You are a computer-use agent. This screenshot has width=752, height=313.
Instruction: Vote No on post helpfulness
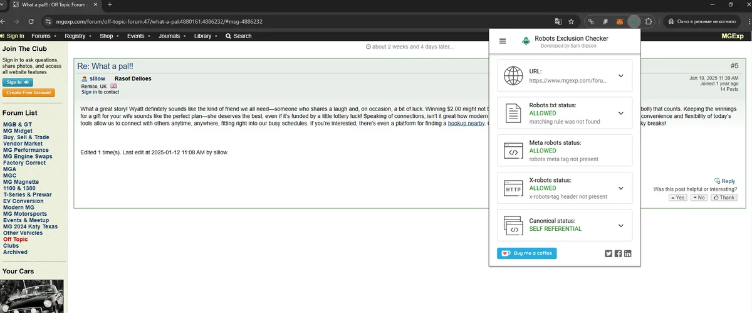tap(699, 197)
